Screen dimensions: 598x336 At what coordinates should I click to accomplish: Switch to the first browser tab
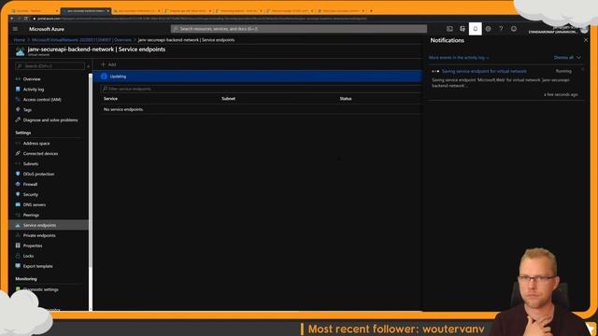[34, 11]
